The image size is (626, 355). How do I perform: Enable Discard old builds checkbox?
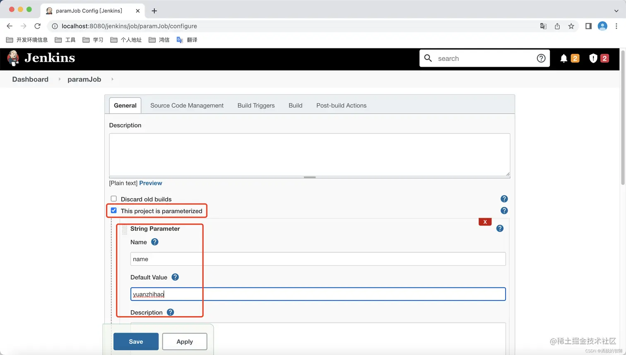pos(114,199)
